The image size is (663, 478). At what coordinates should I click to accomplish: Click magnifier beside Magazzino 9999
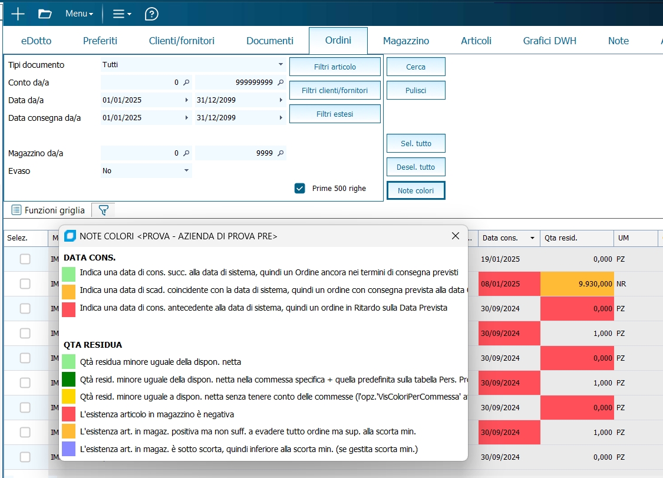(x=281, y=153)
